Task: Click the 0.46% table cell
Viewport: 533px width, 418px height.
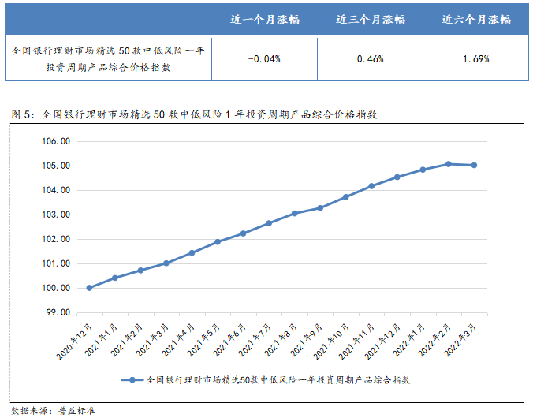Action: (x=371, y=58)
